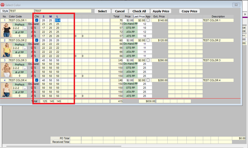Viewport: 248px width, 148px height.
Task: Open the cream top thumbnail for TEST COLOR 4
Action: coord(6,90)
